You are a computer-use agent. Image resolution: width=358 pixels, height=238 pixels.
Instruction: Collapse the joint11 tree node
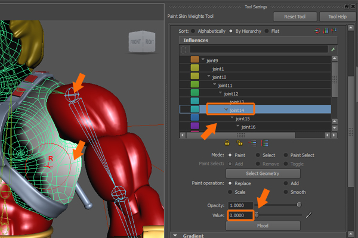[214, 85]
